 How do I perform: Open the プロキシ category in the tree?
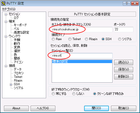[x=19, y=73]
